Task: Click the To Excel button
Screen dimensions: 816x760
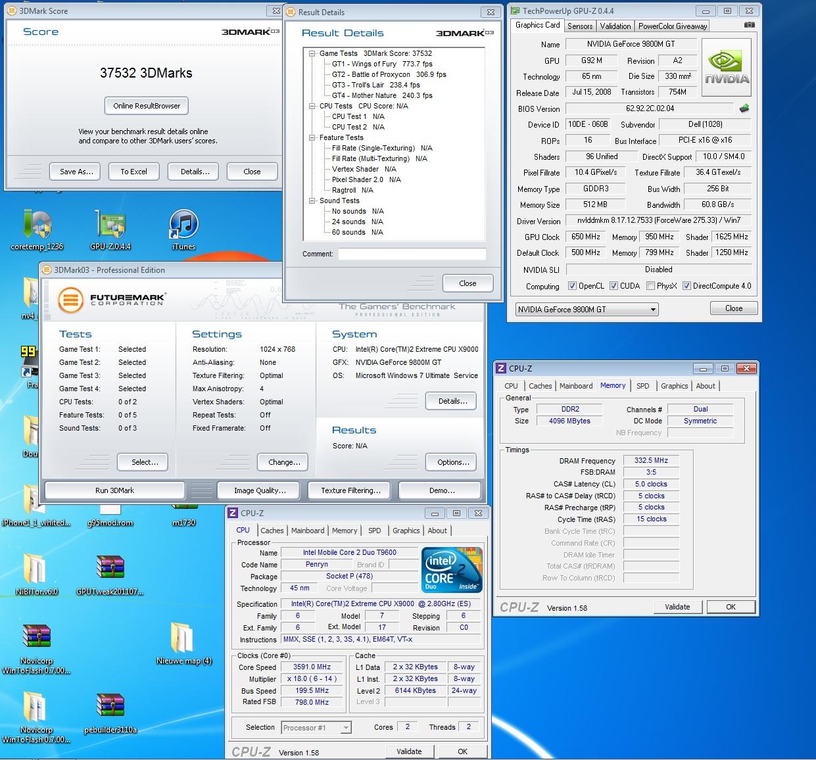Action: tap(133, 172)
